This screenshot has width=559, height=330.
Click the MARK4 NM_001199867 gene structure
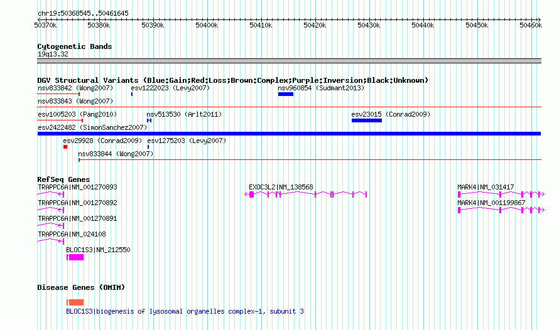click(x=501, y=210)
